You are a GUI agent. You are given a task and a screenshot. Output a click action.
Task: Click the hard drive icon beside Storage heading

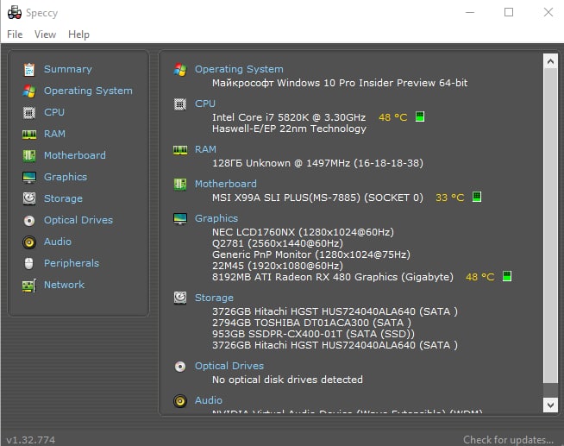180,298
